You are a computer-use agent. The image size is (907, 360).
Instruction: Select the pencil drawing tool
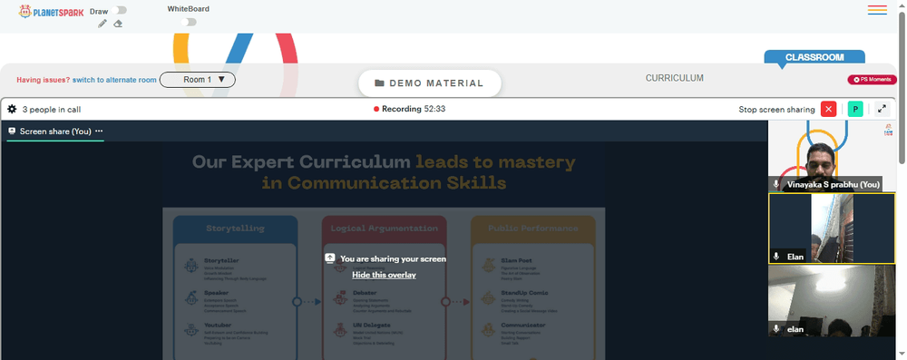click(x=102, y=24)
